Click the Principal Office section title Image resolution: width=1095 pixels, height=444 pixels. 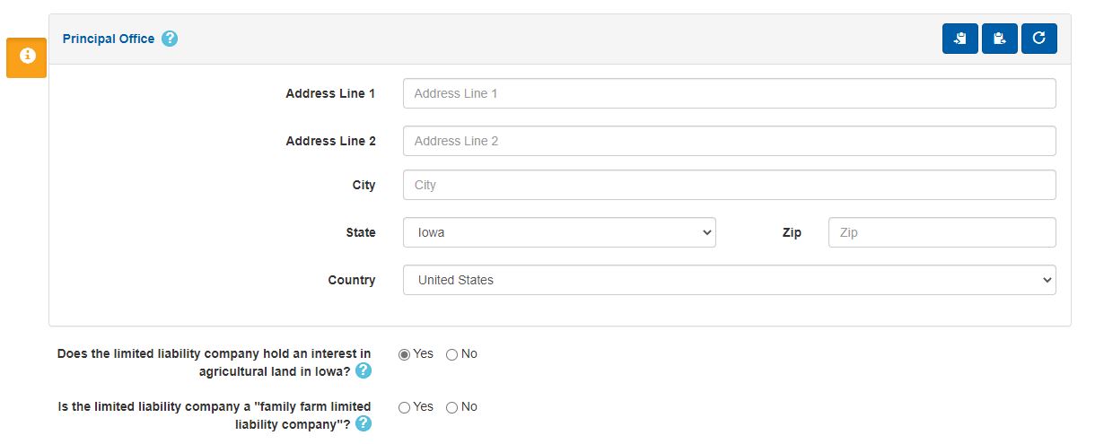point(109,39)
